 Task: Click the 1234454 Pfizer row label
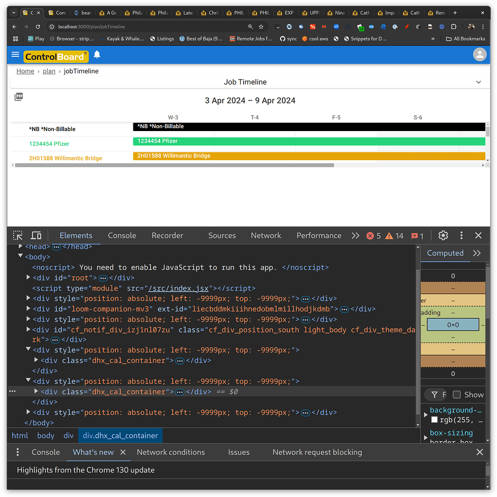pyautogui.click(x=49, y=144)
